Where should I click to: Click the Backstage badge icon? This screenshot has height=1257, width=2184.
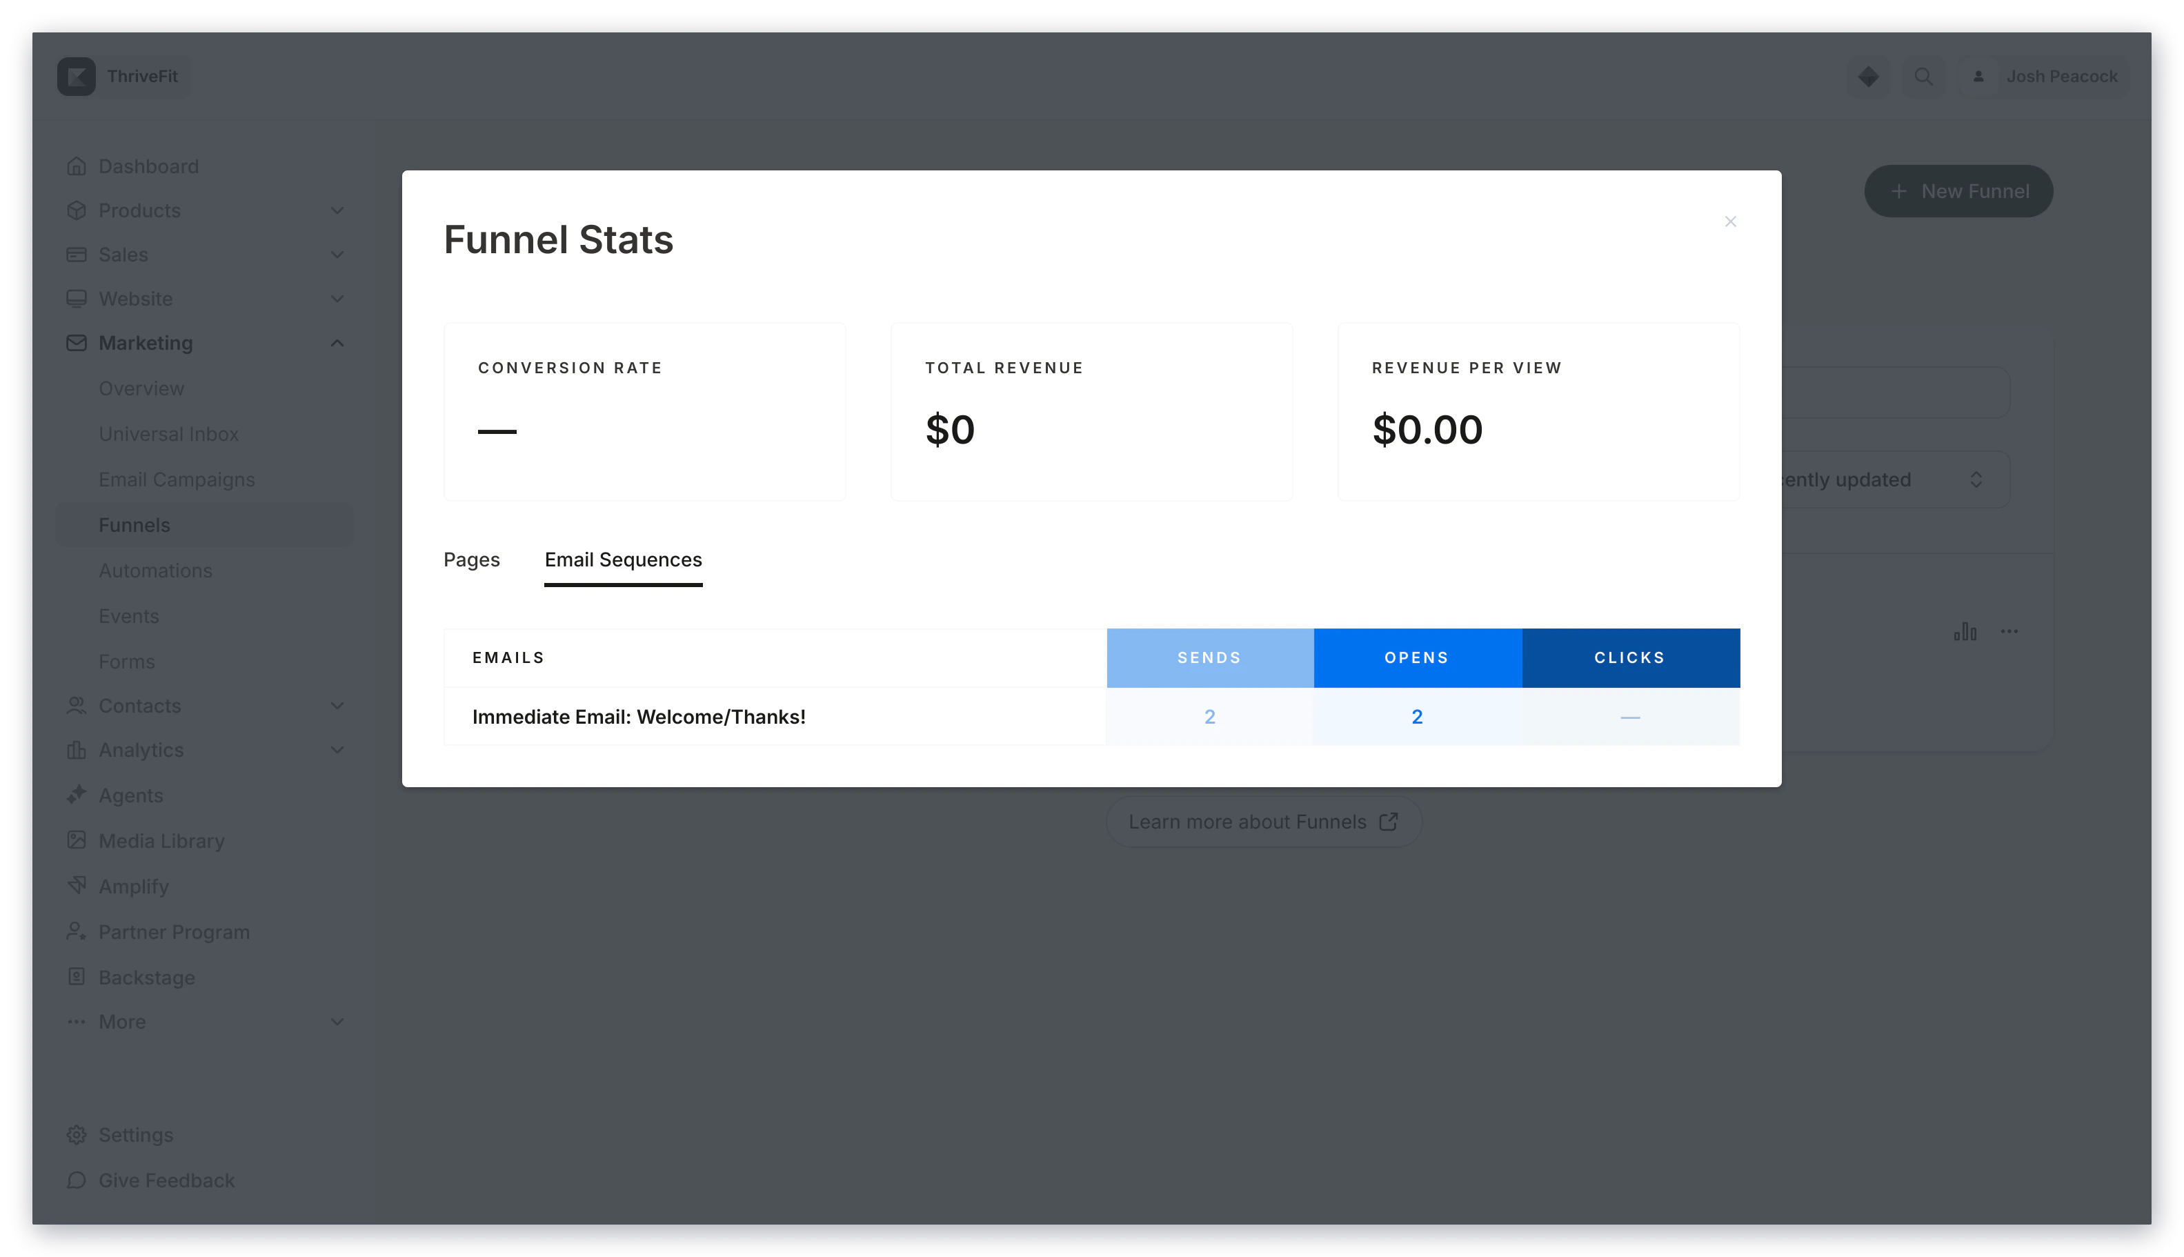click(76, 976)
